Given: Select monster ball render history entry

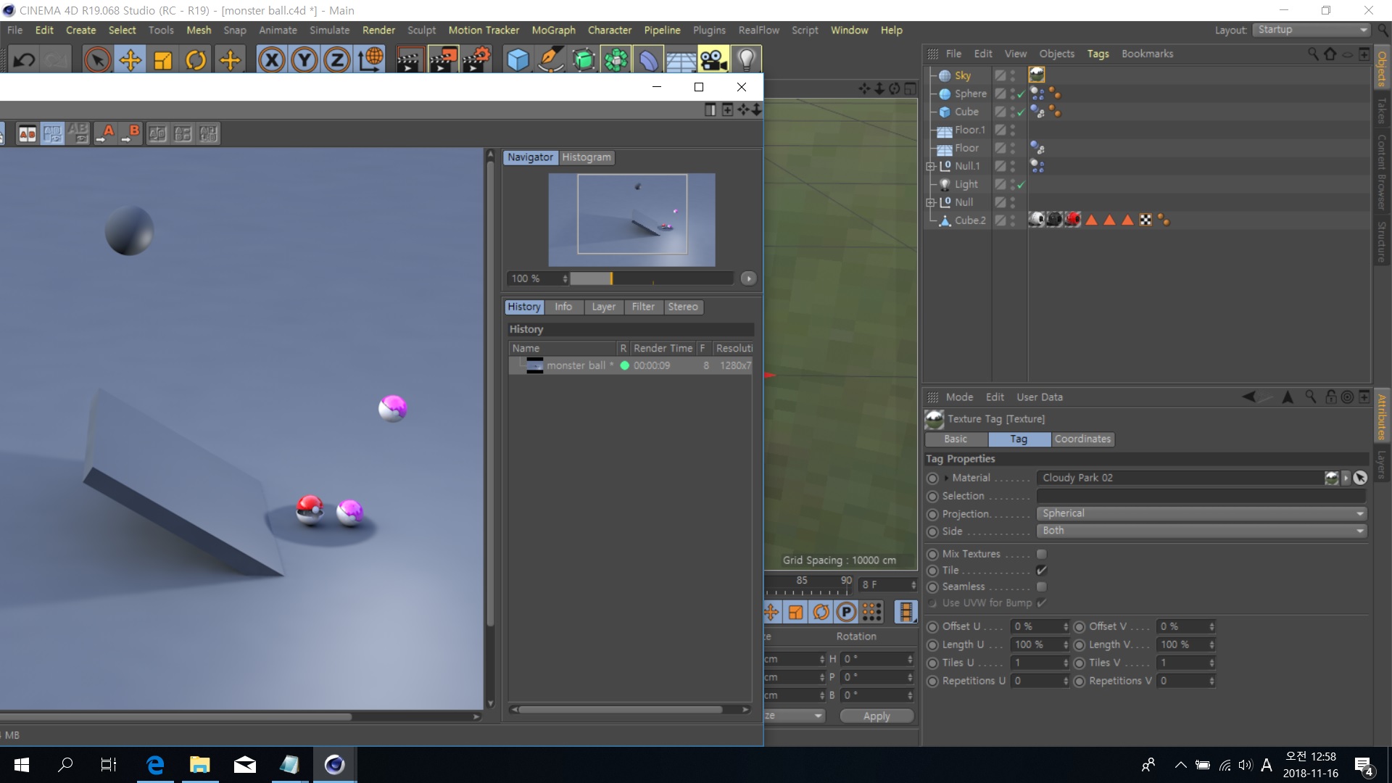Looking at the screenshot, I should [x=631, y=365].
